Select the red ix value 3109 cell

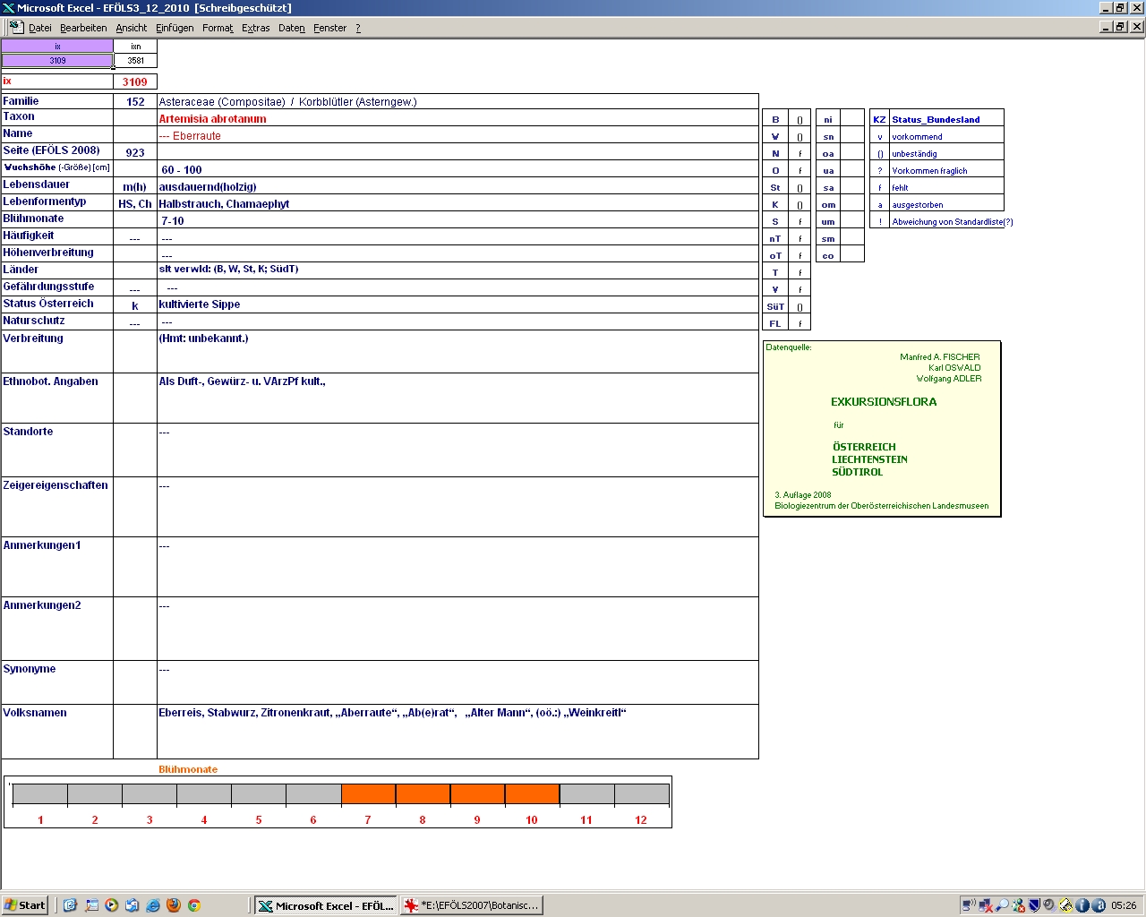135,81
